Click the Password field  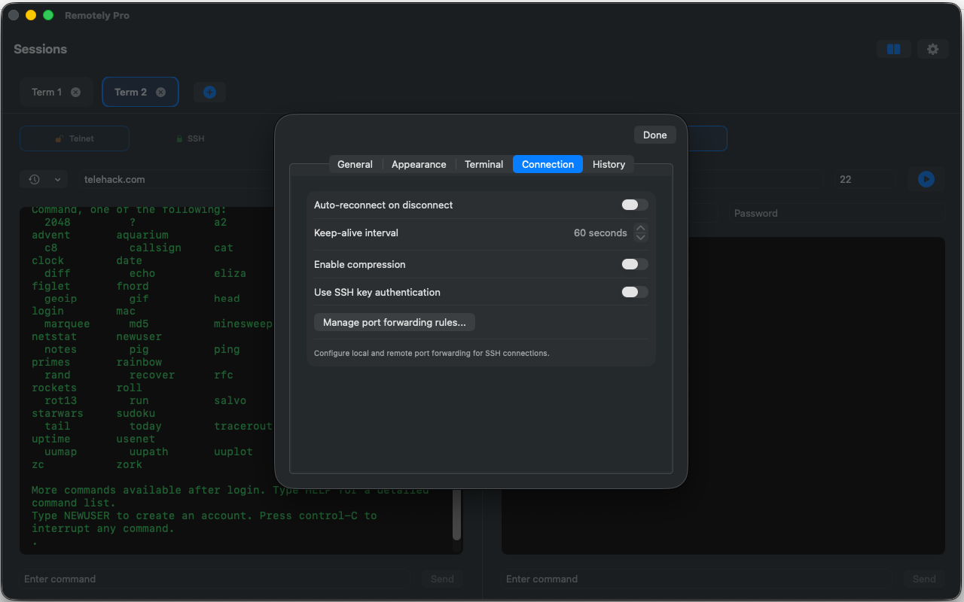(x=835, y=213)
